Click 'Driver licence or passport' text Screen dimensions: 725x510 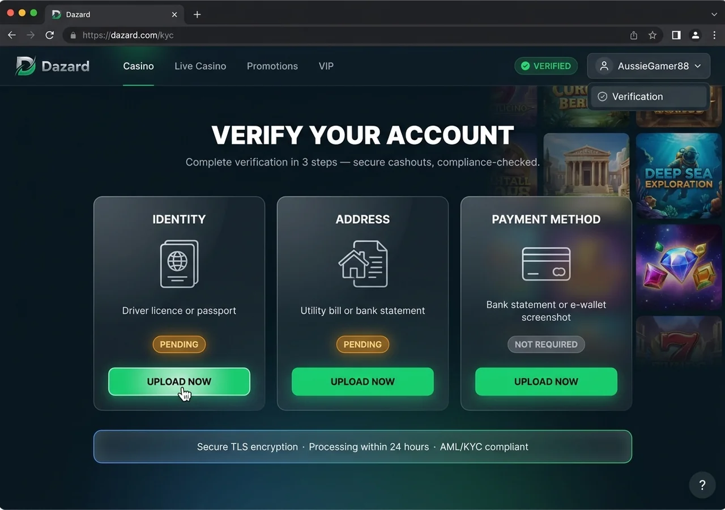tap(179, 311)
